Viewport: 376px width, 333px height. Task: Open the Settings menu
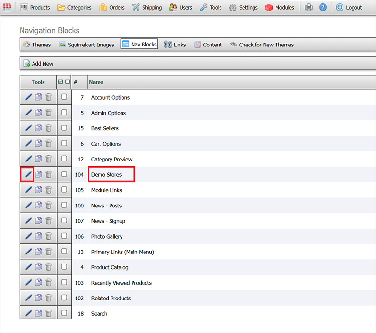pos(243,8)
